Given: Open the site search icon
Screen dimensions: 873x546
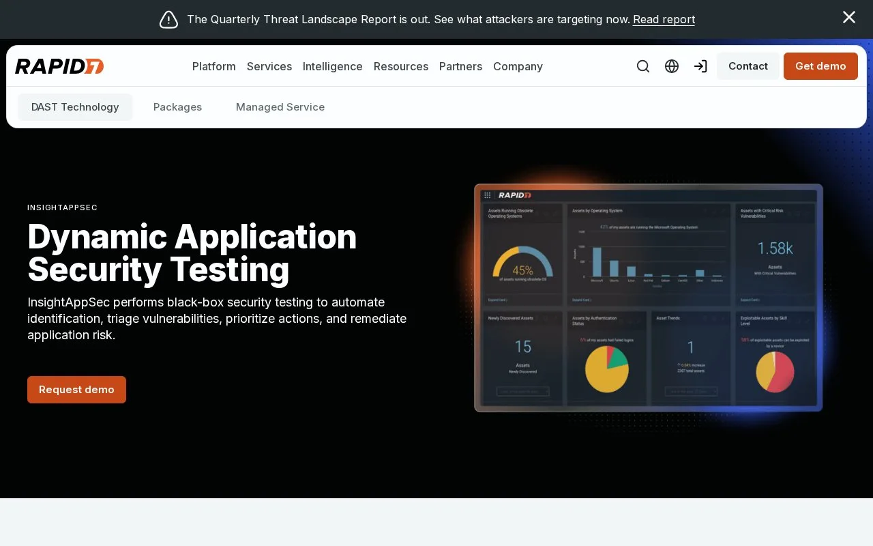Looking at the screenshot, I should tap(643, 66).
